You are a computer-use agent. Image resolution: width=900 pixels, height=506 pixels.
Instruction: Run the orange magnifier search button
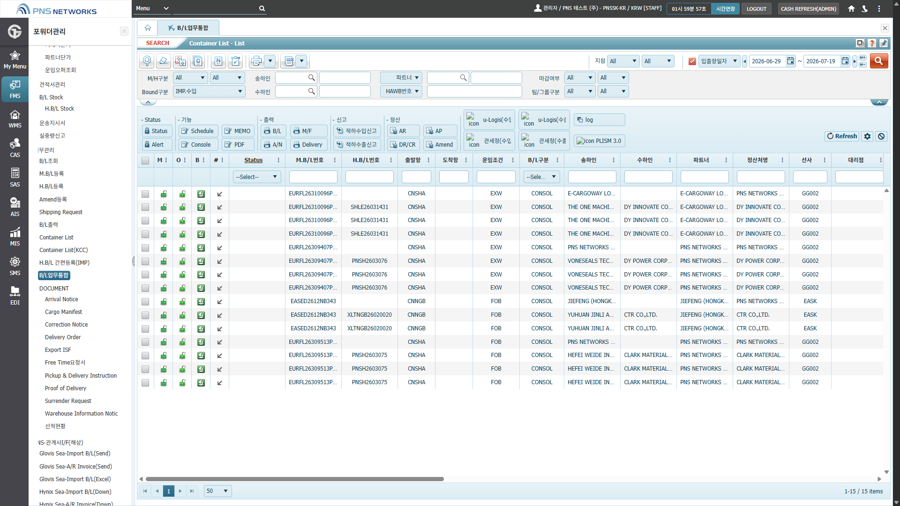point(878,61)
